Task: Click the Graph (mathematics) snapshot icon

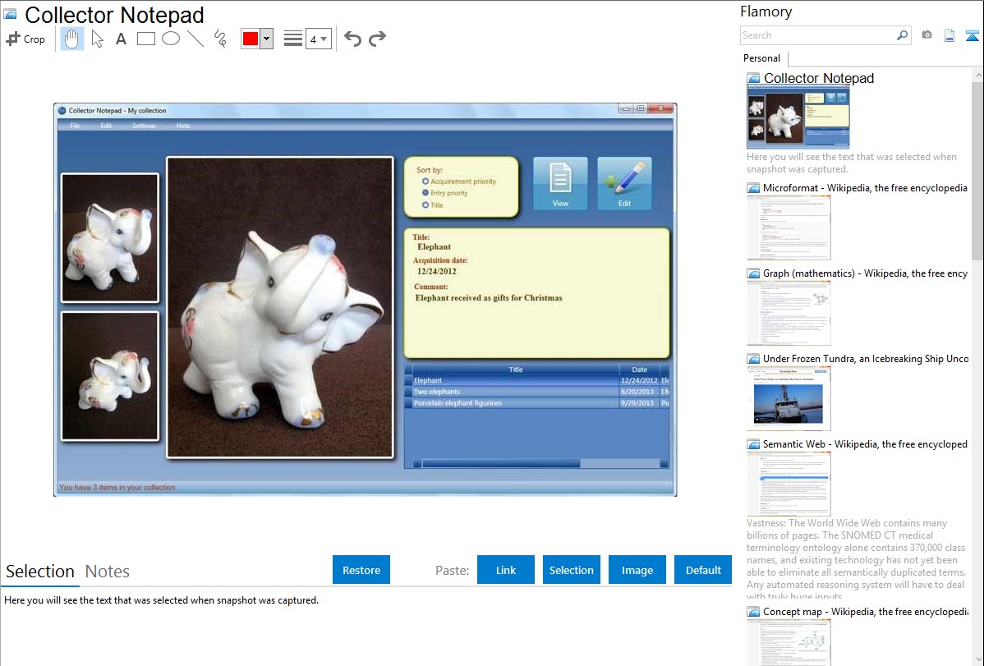Action: point(753,273)
